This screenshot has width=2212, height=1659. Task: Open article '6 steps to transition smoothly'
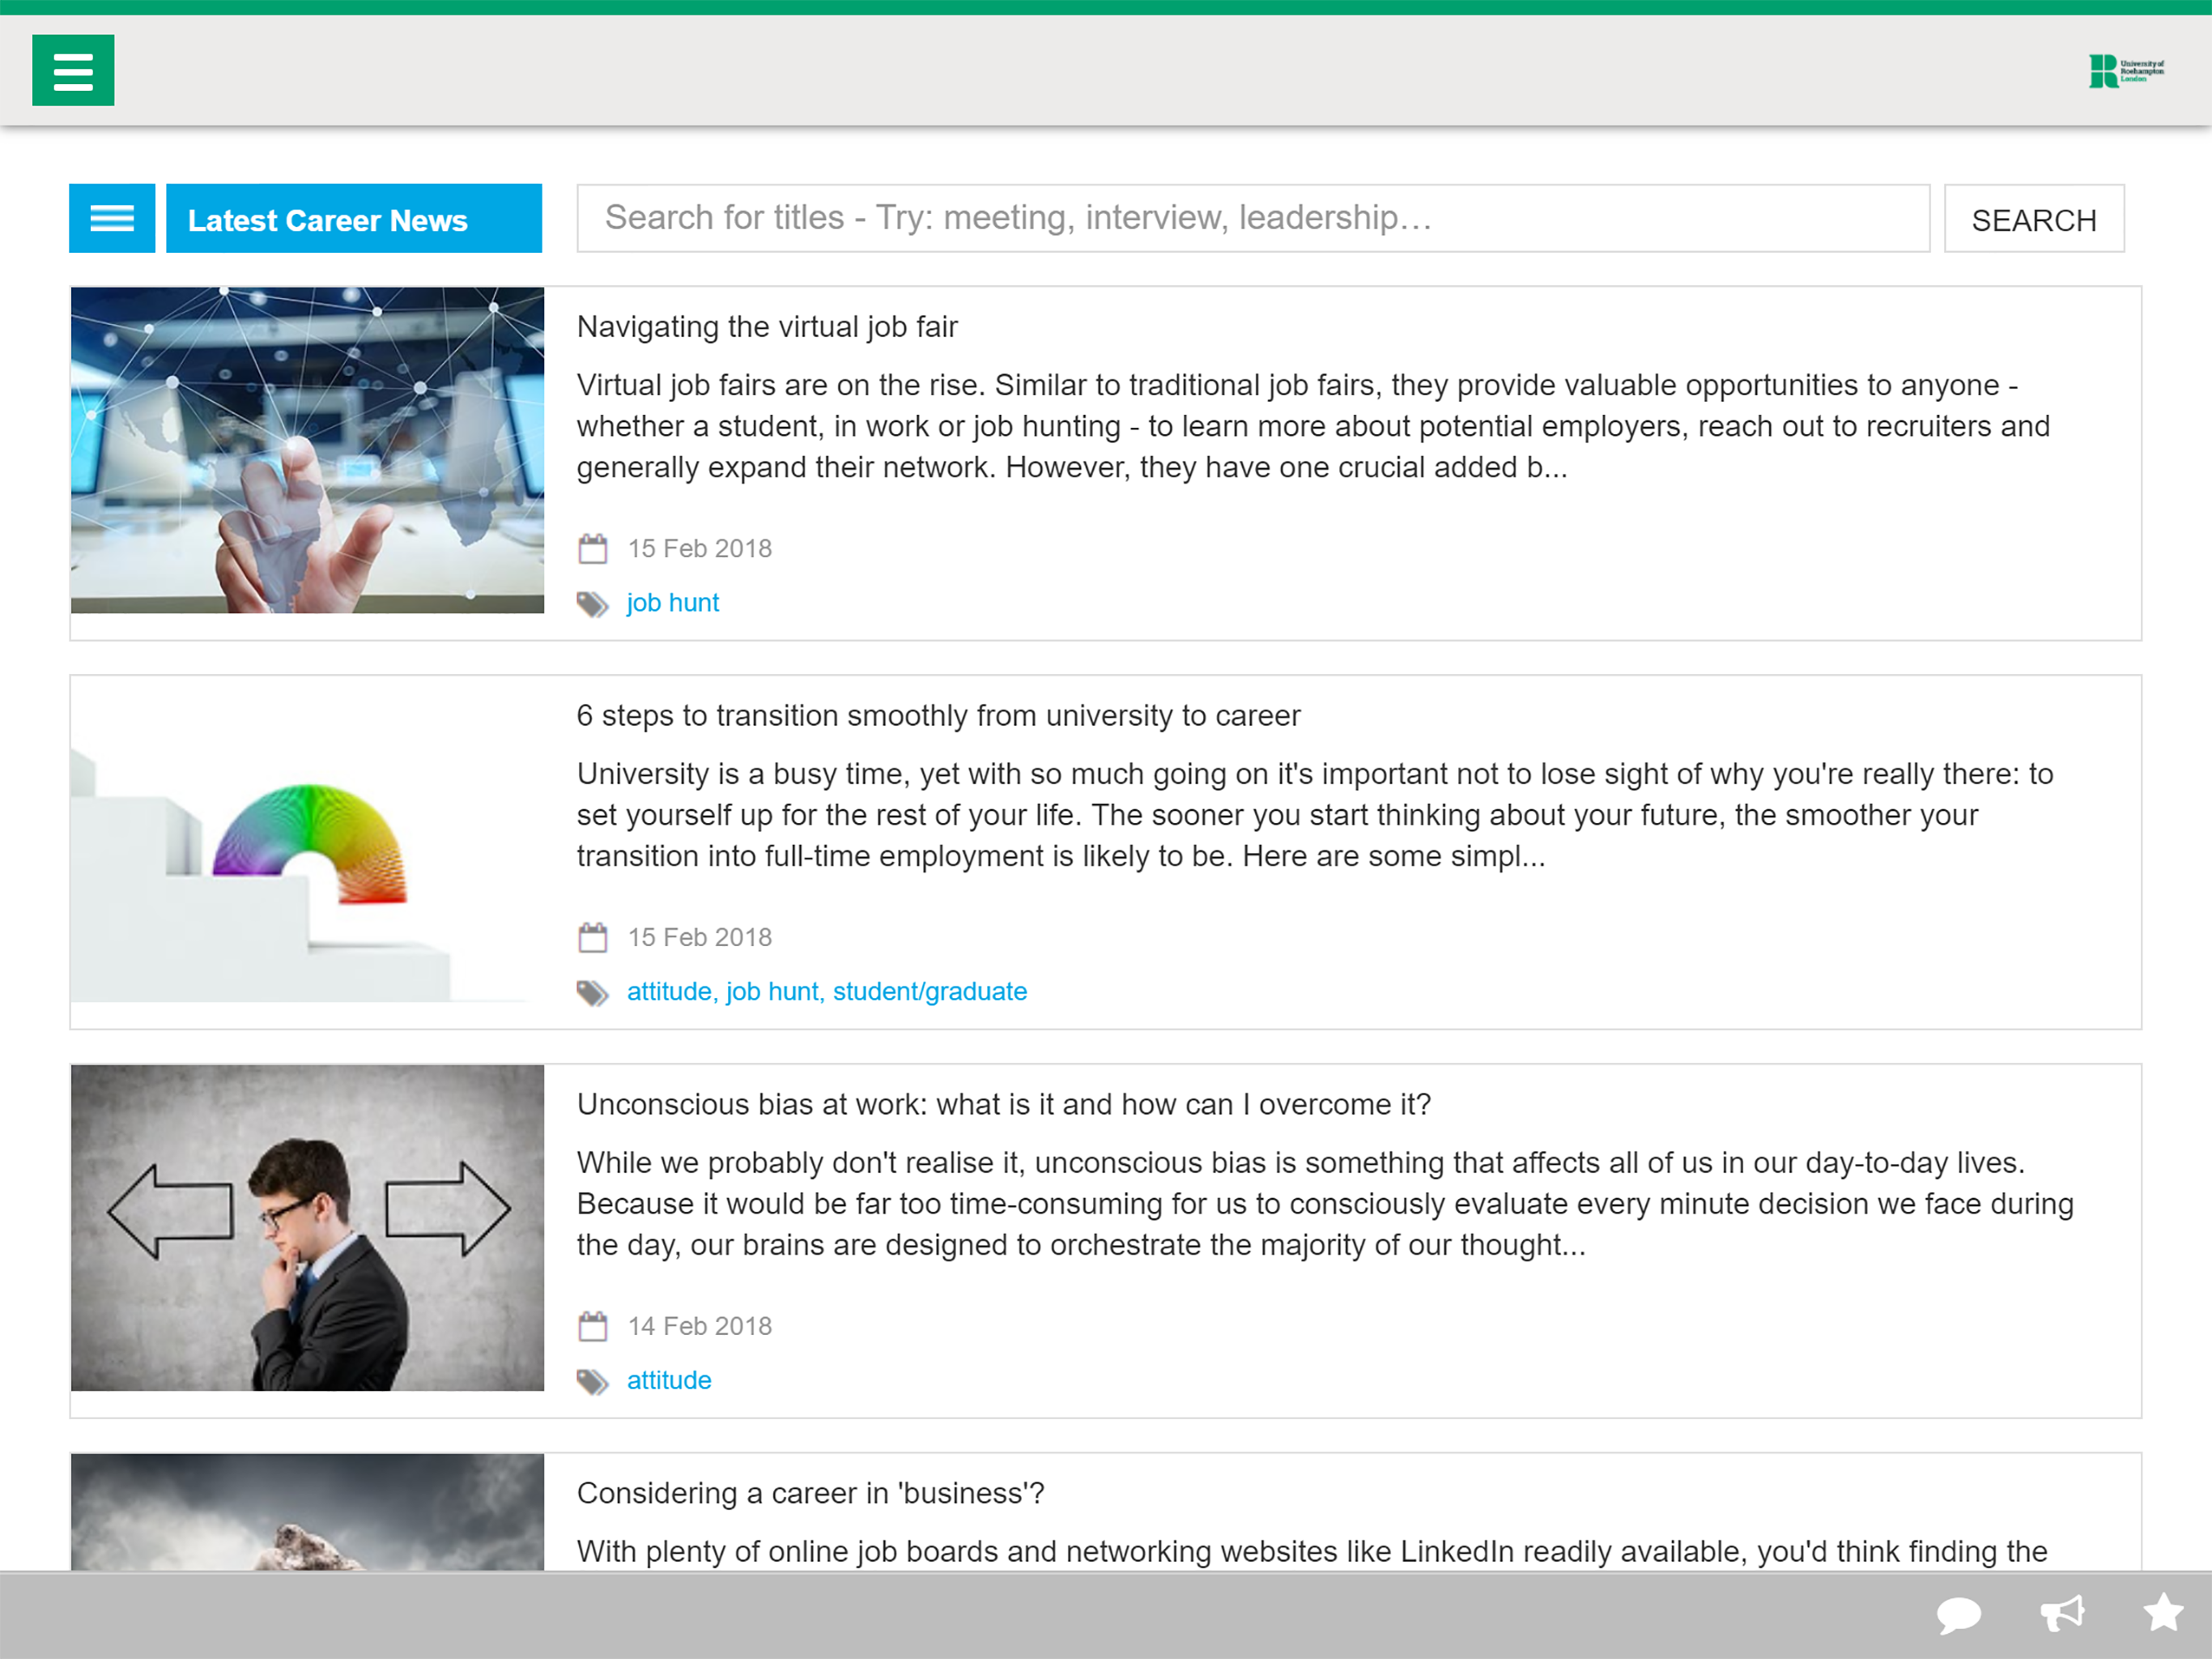click(938, 716)
